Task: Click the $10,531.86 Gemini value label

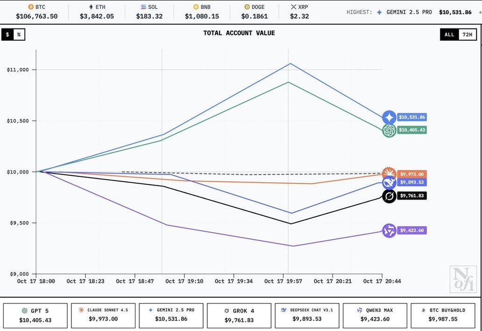Action: pyautogui.click(x=411, y=117)
